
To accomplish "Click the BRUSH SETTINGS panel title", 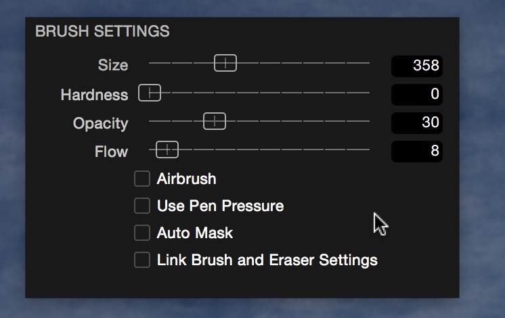I will click(102, 31).
